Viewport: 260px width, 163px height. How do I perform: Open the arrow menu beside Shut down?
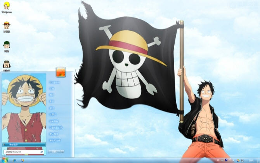point(62,152)
